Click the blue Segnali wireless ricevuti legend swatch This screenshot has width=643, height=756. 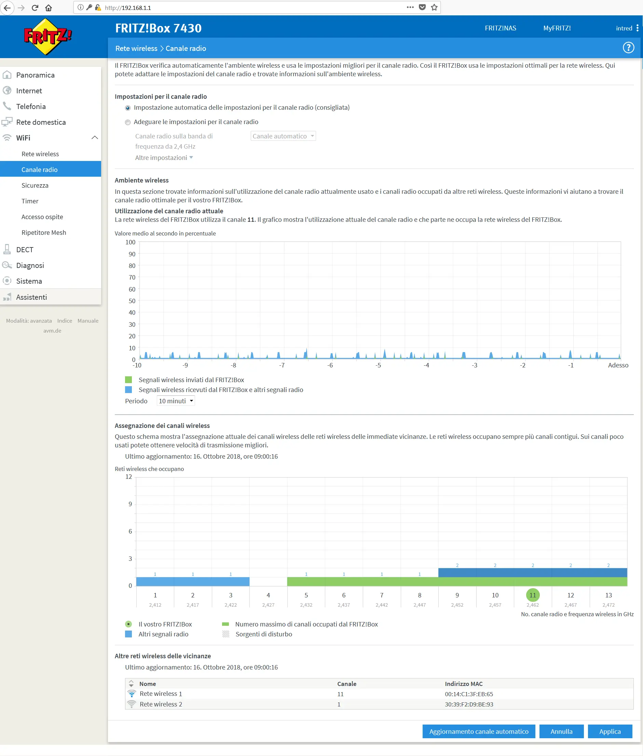pyautogui.click(x=128, y=390)
